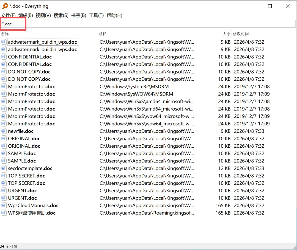Click the path C:\Windows\SysWOW64\MSDRM

pyautogui.click(x=136, y=94)
